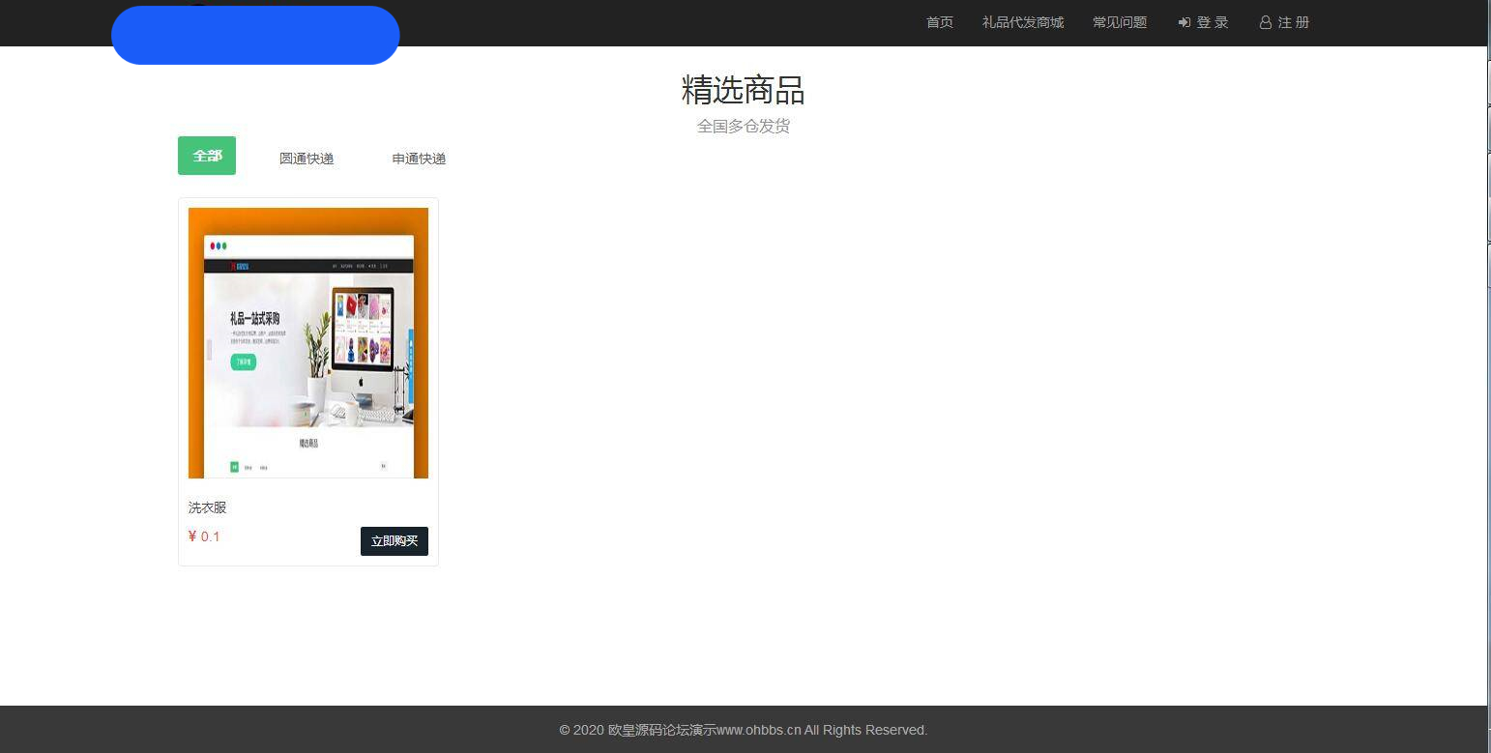Click the 2020 copyright footer text

tap(583, 730)
